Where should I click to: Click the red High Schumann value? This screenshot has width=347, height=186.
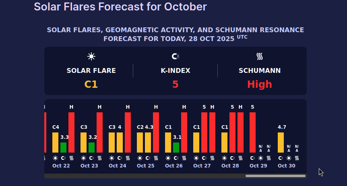point(259,85)
